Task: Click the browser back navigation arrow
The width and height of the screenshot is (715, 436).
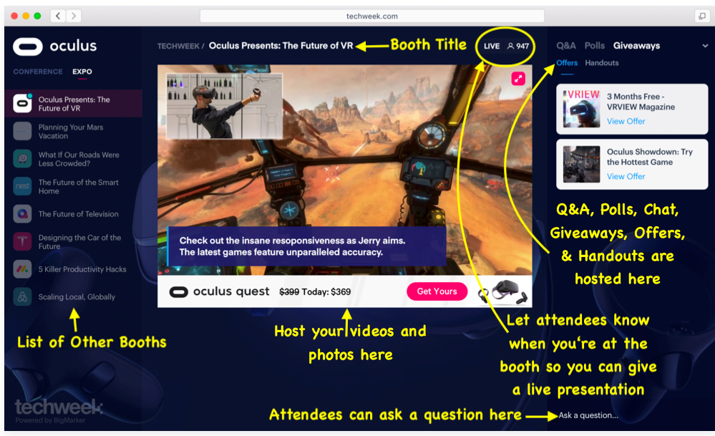Action: tap(57, 16)
